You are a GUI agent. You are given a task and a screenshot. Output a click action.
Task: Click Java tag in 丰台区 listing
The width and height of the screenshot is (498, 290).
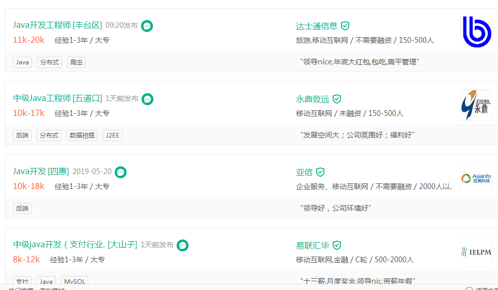tap(22, 62)
